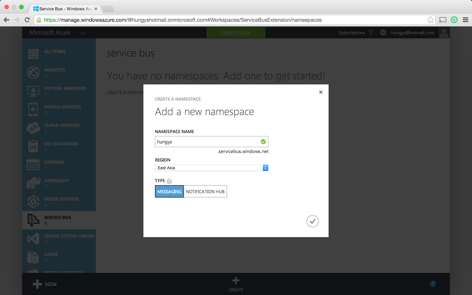Open the Mobile Services phone icon
Screen dimensions: 472x295
(x=33, y=109)
